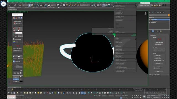
Task: Switch to the Motion command panel tab
Action: pyautogui.click(x=158, y=12)
